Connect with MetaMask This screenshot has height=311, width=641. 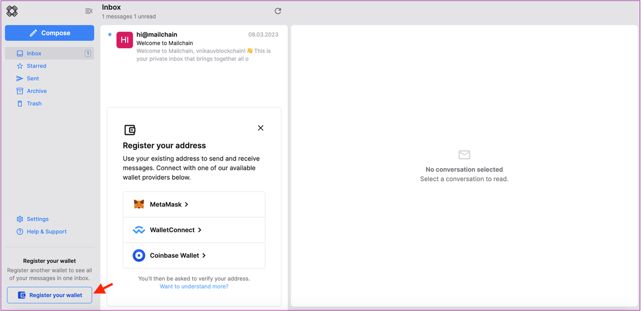click(x=194, y=204)
